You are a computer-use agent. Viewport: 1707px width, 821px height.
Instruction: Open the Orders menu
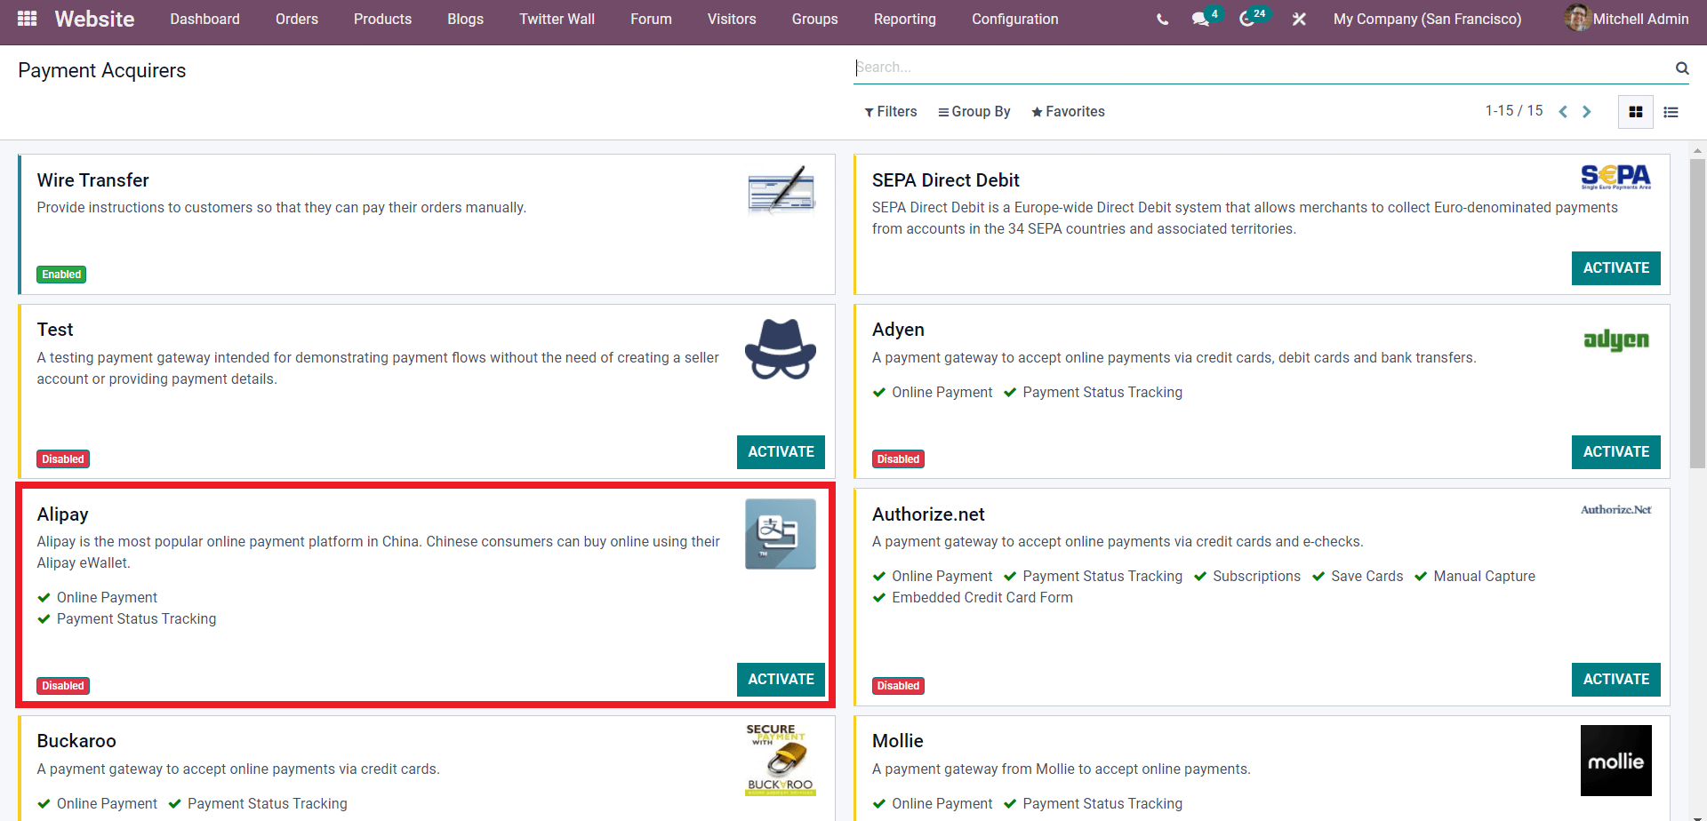[296, 19]
